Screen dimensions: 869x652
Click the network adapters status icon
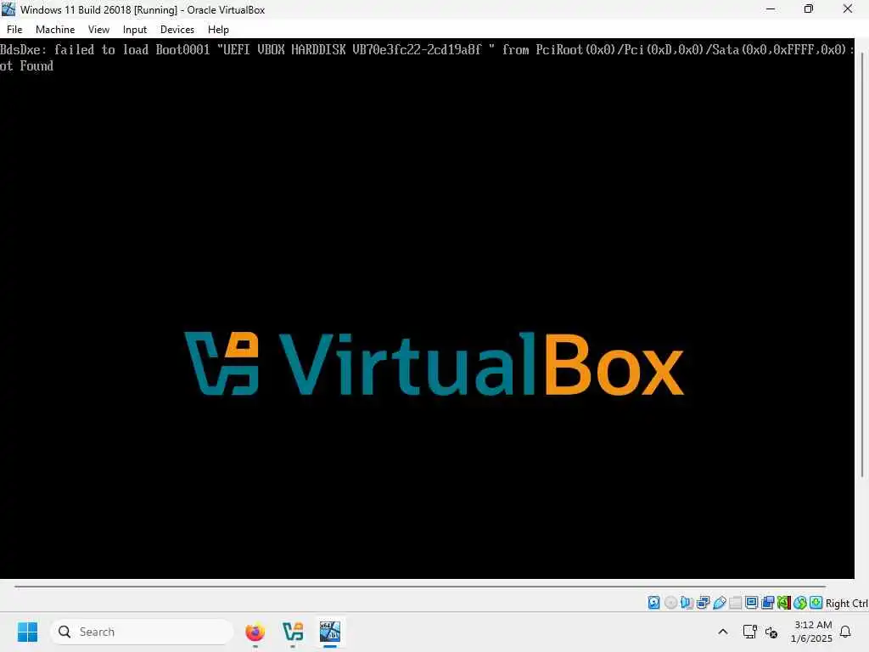point(704,603)
